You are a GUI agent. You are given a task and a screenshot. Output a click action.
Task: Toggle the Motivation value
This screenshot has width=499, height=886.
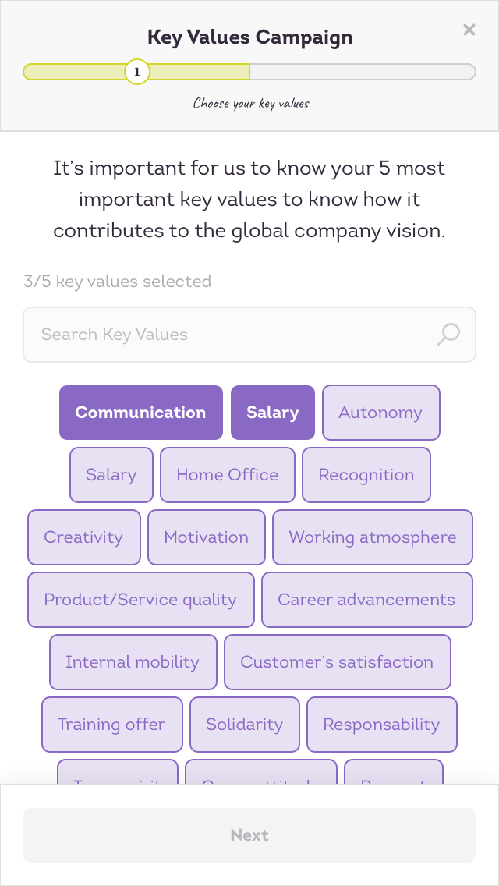click(x=207, y=537)
